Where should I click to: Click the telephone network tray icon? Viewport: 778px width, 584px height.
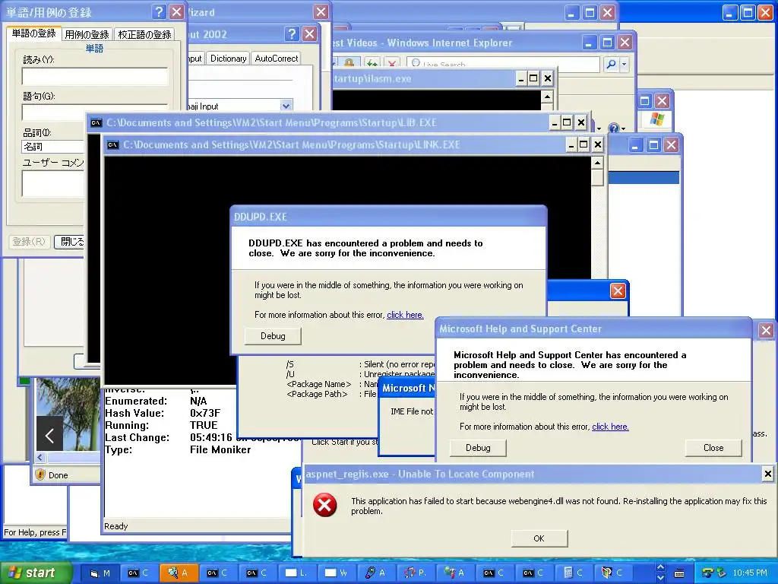click(x=707, y=573)
